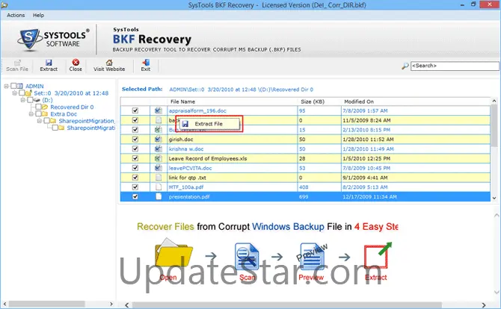Uncheck the MTF_100a.pdf checkbox
This screenshot has height=309, width=501.
tap(135, 187)
